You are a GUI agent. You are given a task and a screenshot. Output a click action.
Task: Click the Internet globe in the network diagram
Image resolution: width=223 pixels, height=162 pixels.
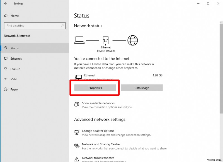pyautogui.click(x=133, y=40)
